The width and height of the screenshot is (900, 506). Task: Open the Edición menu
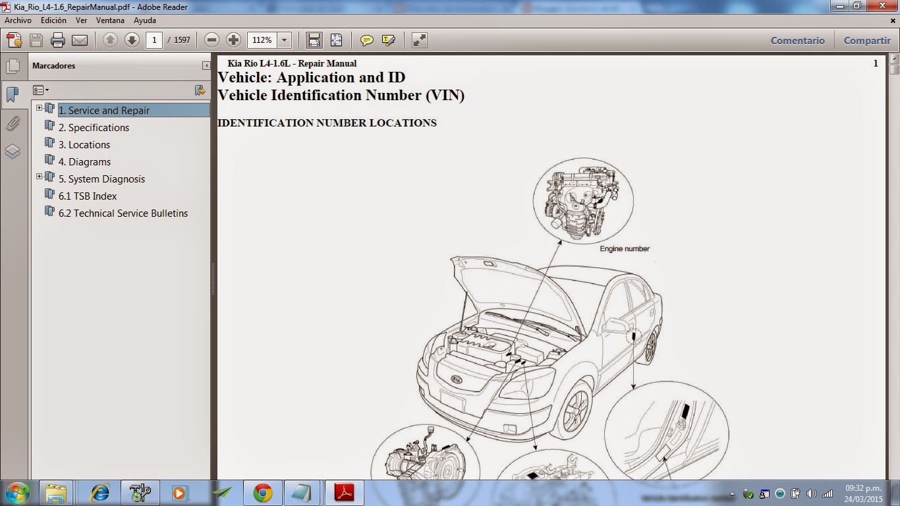pos(53,20)
